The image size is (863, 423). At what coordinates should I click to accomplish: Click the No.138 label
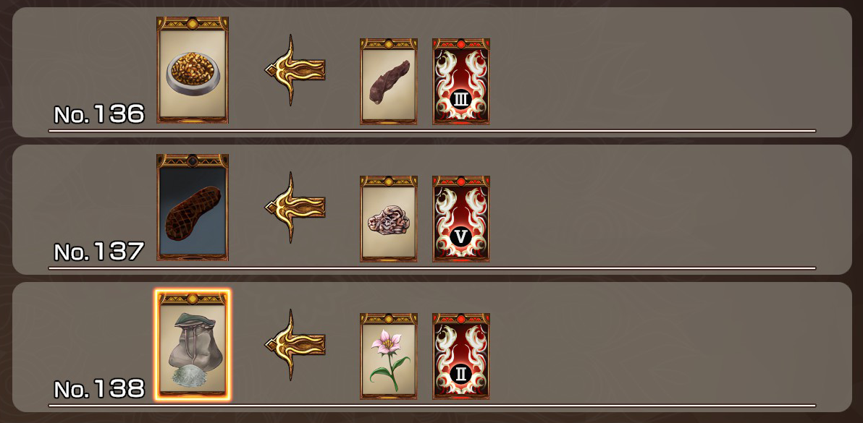pos(99,389)
